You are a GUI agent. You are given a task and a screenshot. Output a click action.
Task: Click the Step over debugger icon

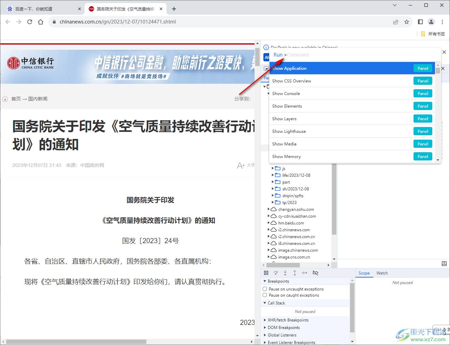click(x=276, y=273)
